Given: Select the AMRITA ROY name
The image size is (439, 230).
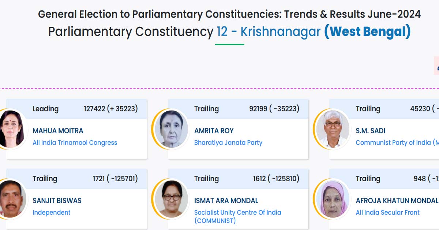Looking at the screenshot, I should (x=214, y=131).
